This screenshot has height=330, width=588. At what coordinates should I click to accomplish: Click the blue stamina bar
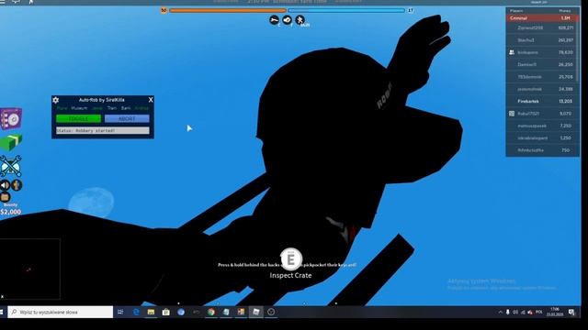[x=346, y=10]
